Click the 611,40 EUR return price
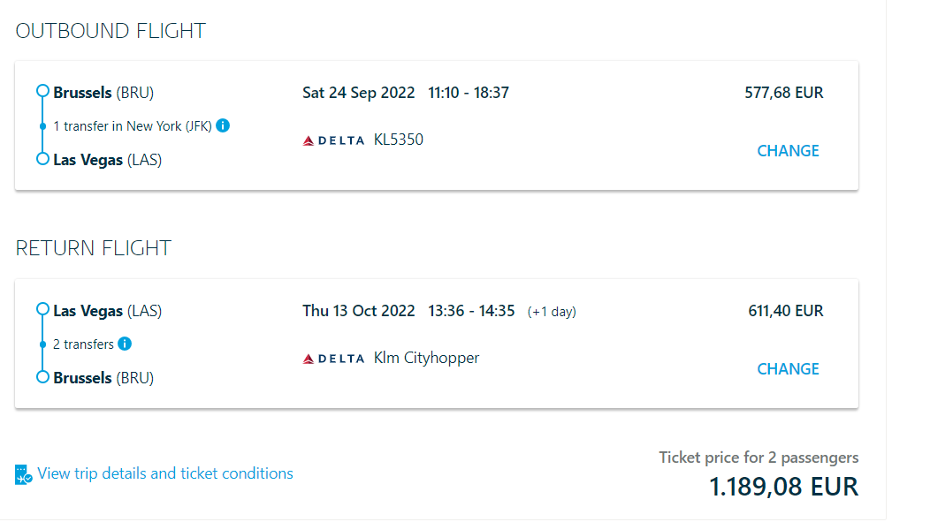 point(785,311)
